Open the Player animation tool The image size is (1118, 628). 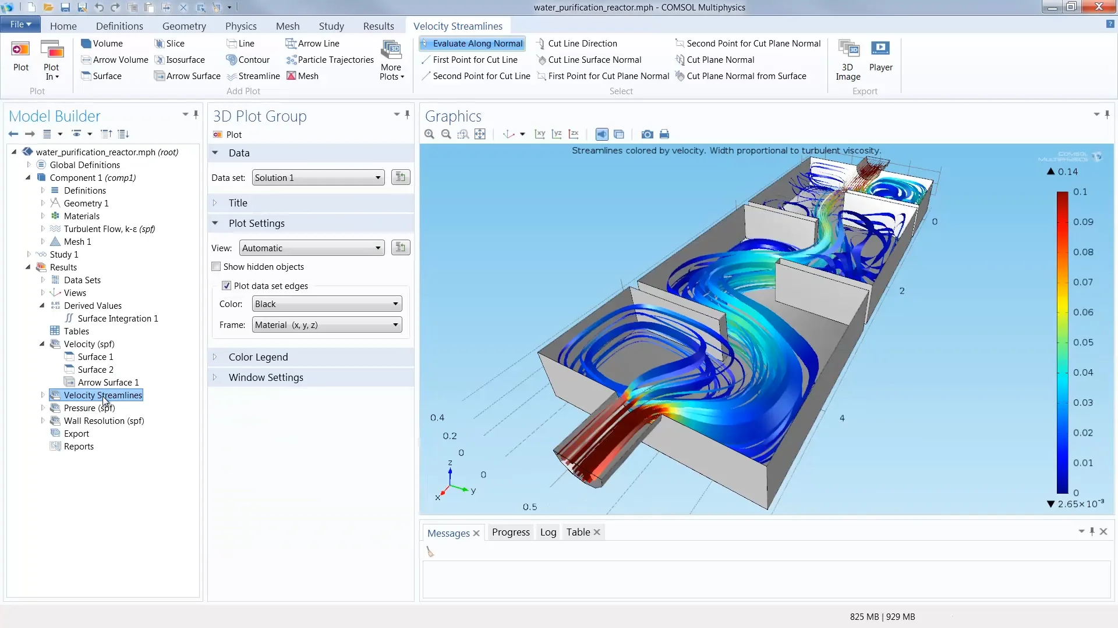880,56
